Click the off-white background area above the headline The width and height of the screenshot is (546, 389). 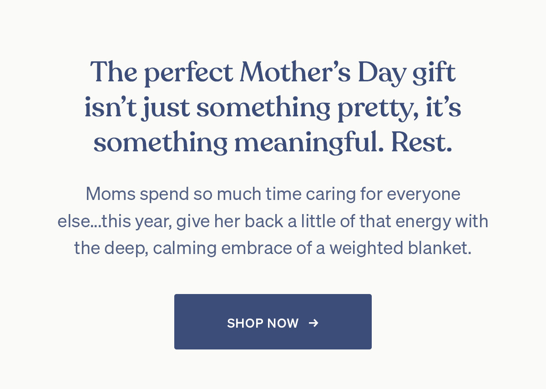click(x=273, y=27)
